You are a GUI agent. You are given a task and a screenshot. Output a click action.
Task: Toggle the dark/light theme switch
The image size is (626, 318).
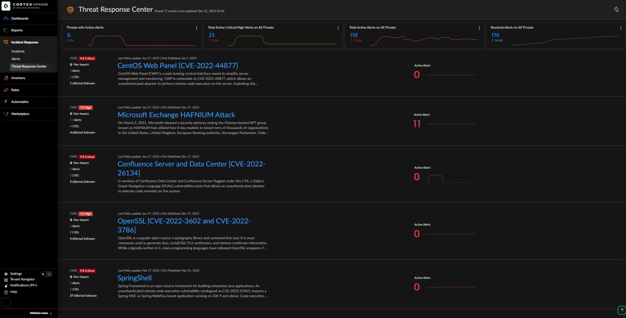[x=46, y=274]
